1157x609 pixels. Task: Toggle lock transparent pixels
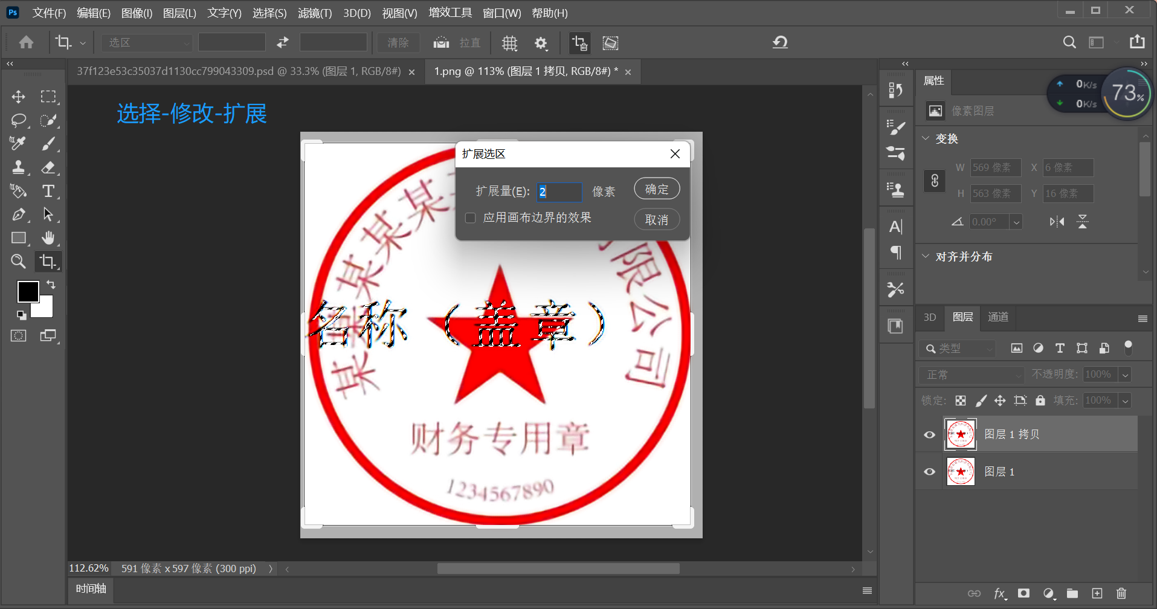pos(961,401)
